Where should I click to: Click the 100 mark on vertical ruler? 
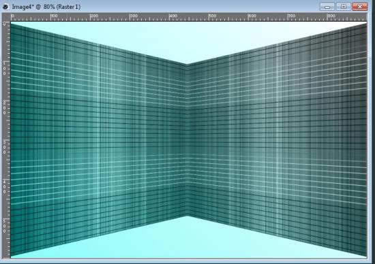tap(4, 69)
